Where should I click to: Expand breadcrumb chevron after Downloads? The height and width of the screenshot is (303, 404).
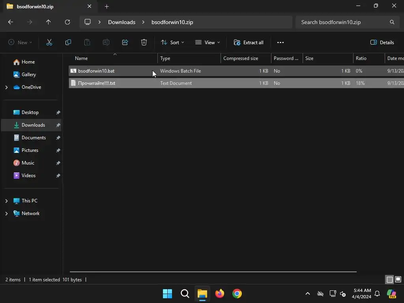(143, 22)
